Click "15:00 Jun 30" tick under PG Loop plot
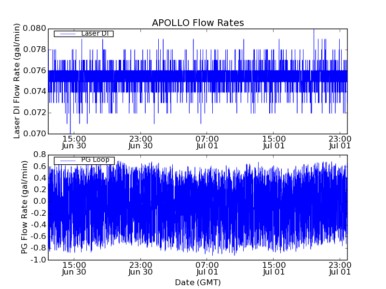Screen dimensions: 386x289 74,269
